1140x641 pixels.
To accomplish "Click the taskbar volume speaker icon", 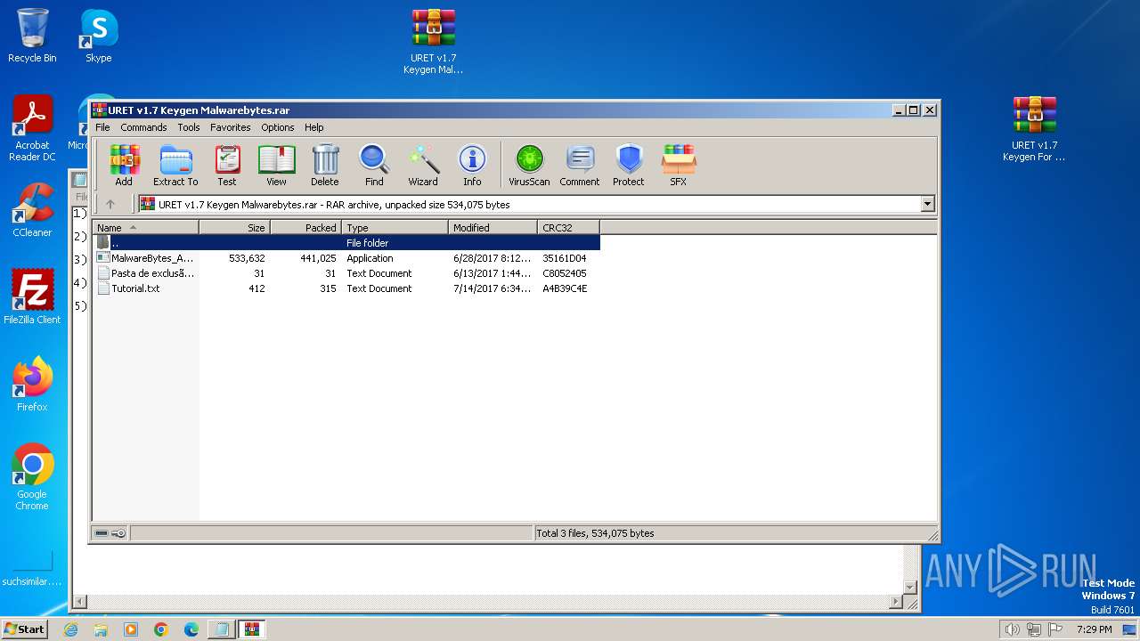I will (1012, 629).
